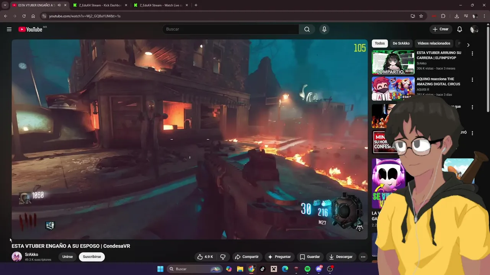This screenshot has width=490, height=275.
Task: Select the De SrAkko filter chip
Action: pos(401,44)
